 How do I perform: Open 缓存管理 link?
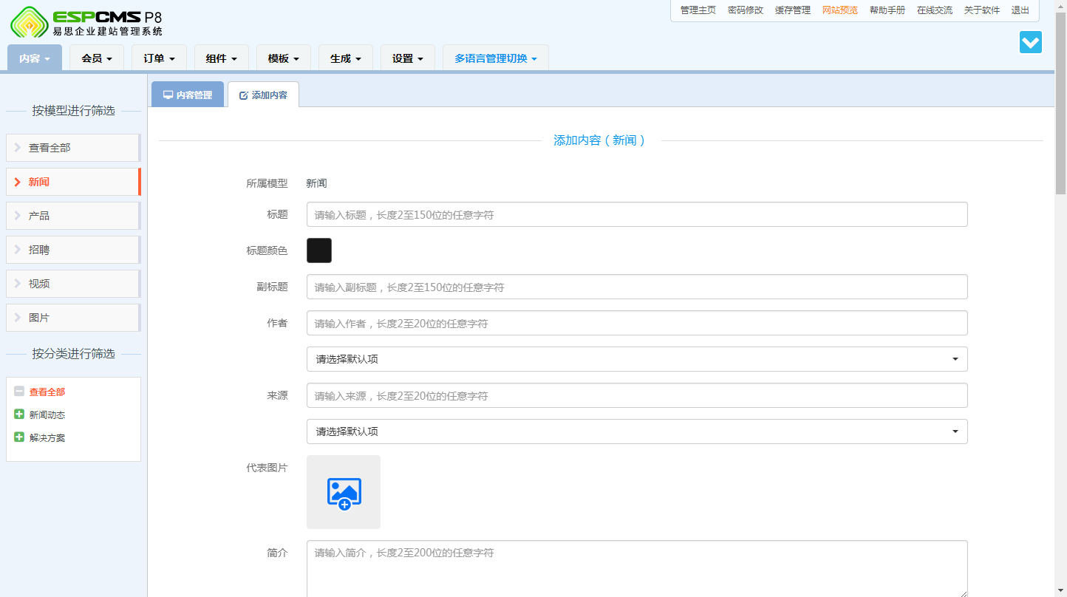tap(793, 10)
